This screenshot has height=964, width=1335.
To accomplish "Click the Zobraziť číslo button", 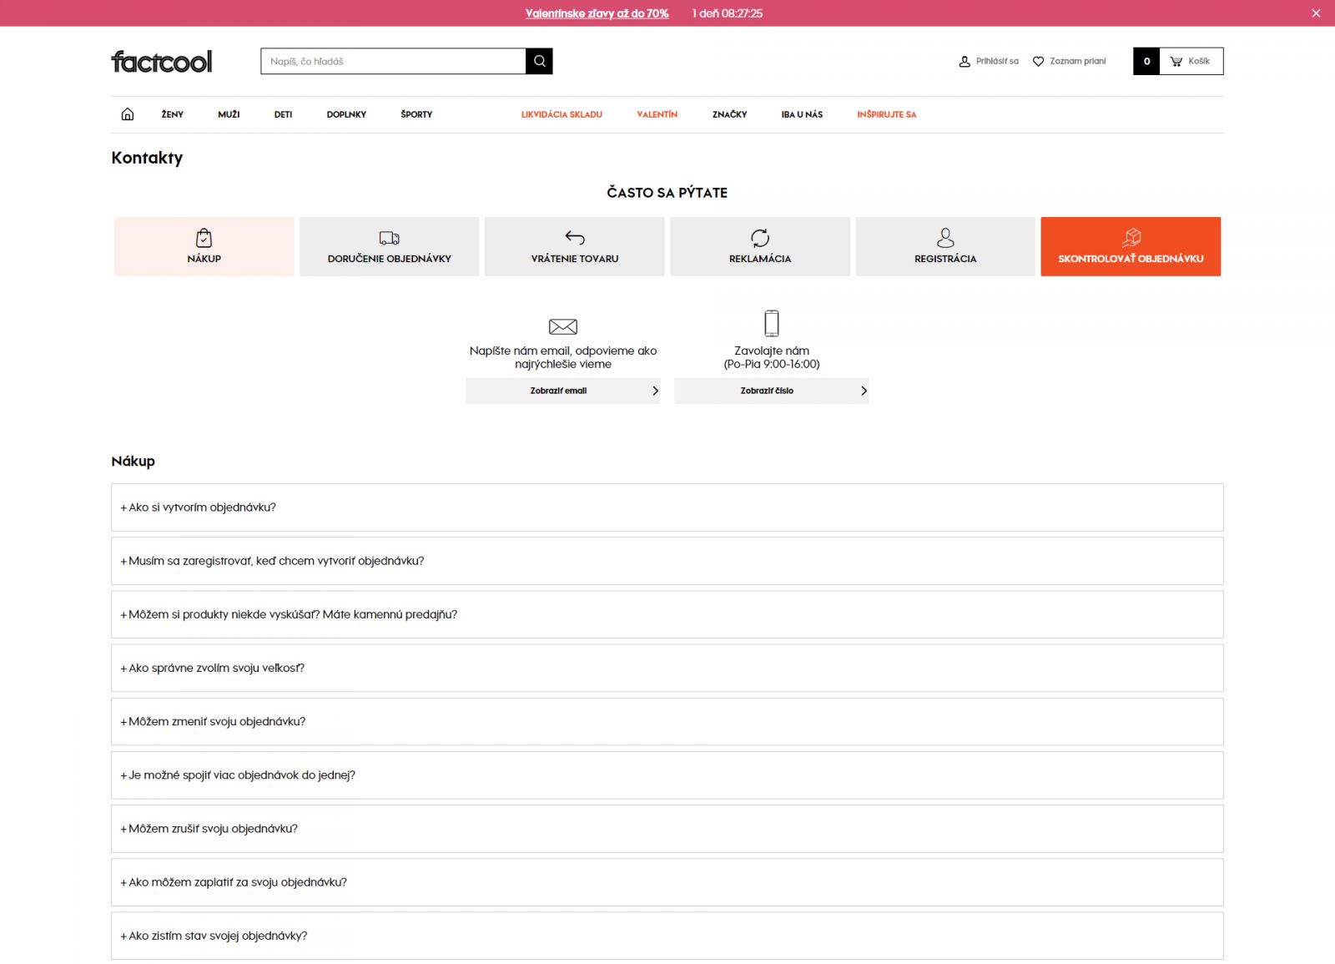I will [x=771, y=391].
